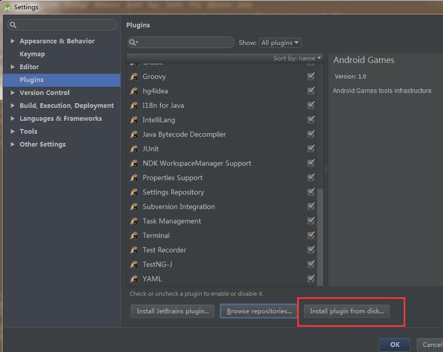Screen dimensions: 443x352
Task: Click the magnifier icon in plugin search
Action: pos(133,43)
